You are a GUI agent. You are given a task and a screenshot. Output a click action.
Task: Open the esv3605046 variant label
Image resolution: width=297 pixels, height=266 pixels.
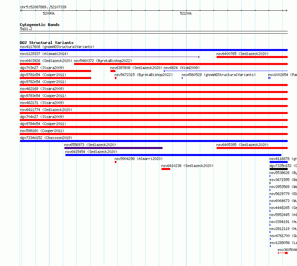287,250
